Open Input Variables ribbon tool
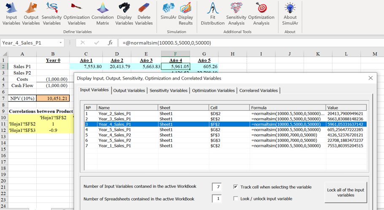The image size is (384, 210). point(11,14)
